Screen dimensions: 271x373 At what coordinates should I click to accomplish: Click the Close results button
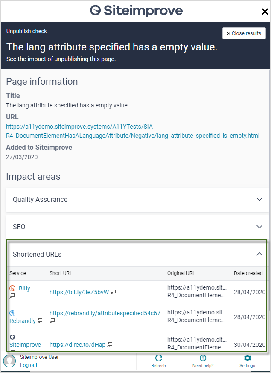coord(244,33)
